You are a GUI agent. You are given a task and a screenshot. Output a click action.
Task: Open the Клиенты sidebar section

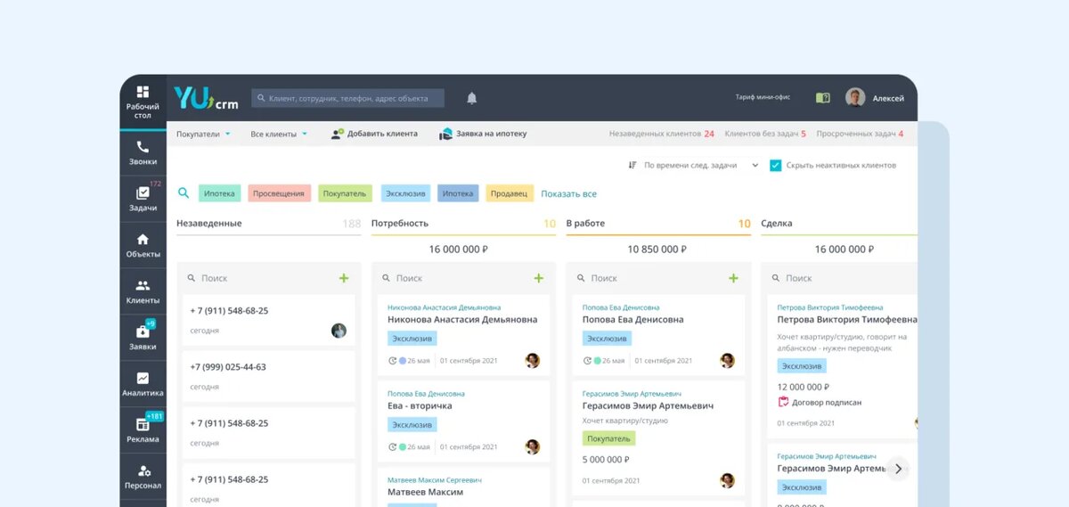coord(143,291)
